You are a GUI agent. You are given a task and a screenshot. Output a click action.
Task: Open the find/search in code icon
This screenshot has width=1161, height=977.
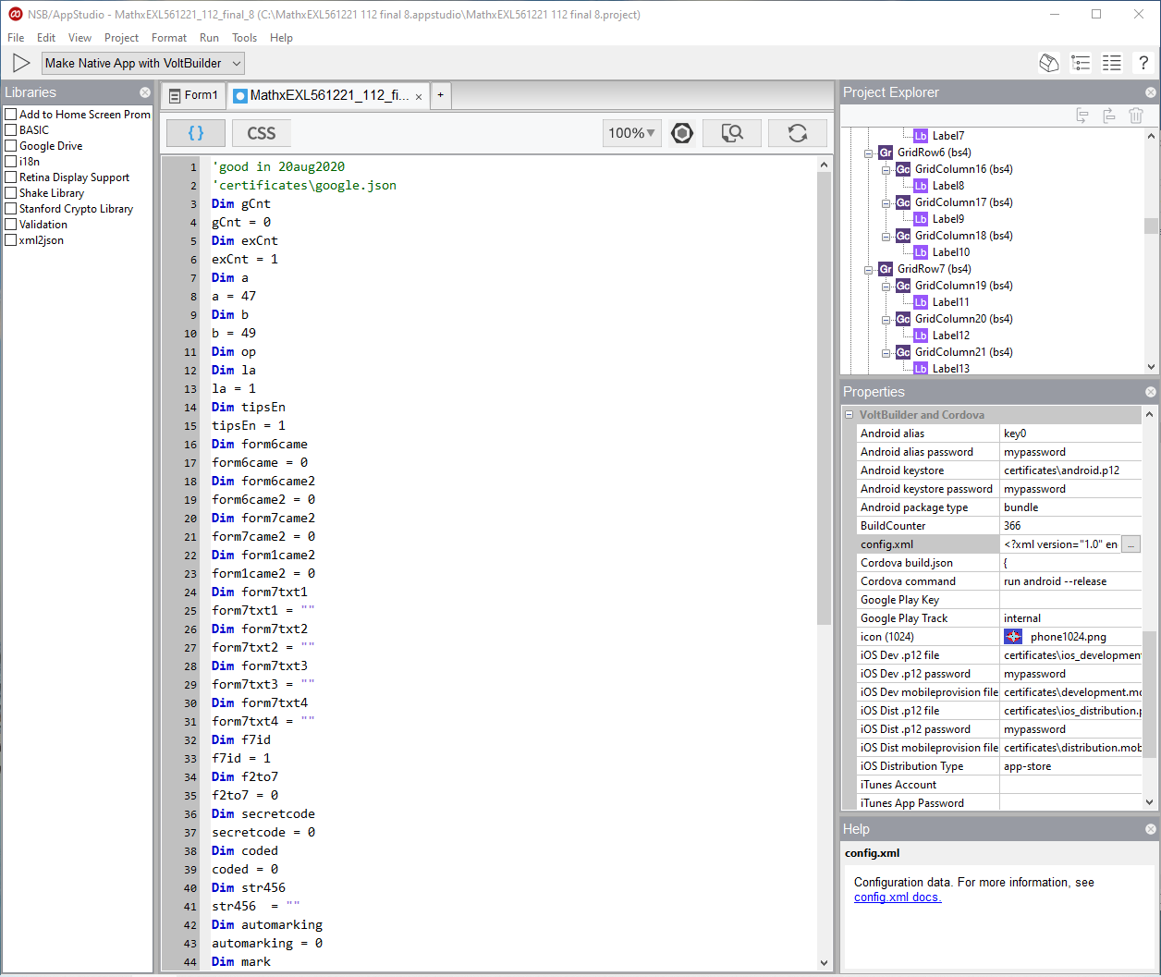pos(732,133)
